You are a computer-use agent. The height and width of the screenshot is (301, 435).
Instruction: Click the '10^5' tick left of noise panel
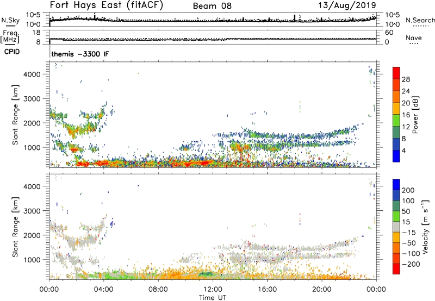coord(33,15)
